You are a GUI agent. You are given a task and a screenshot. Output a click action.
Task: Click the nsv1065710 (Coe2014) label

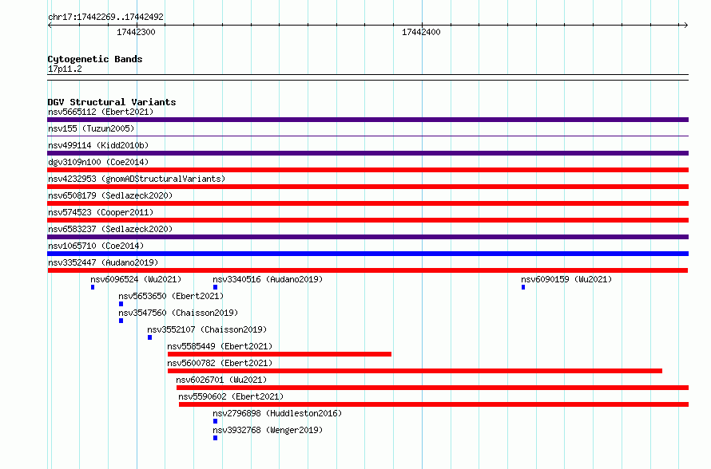96,246
